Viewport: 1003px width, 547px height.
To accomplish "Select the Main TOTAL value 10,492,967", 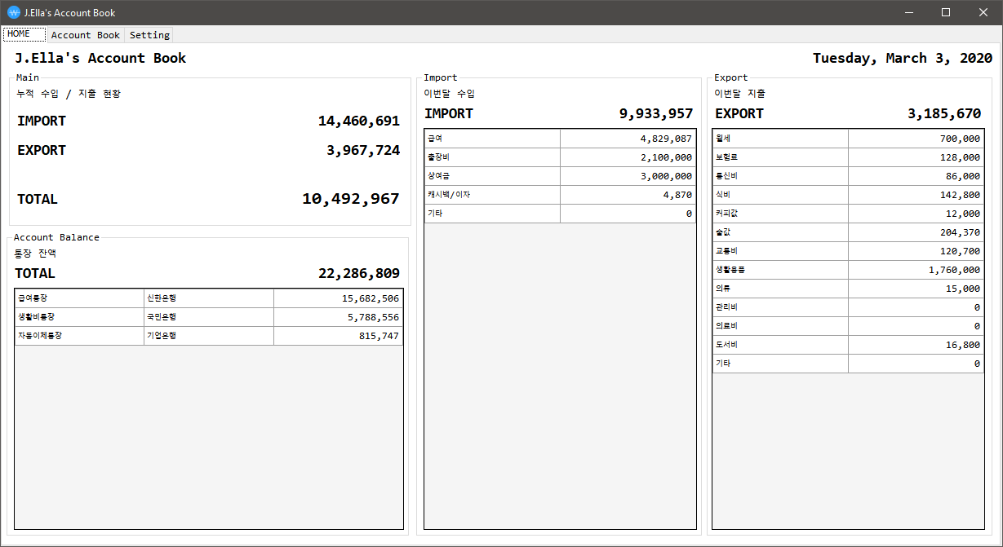I will click(x=351, y=199).
